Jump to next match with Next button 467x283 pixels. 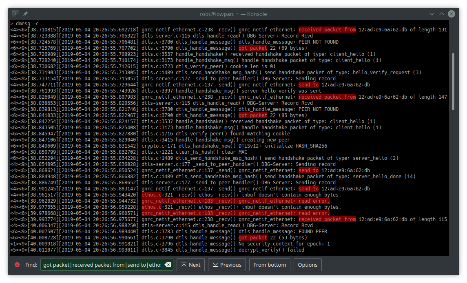pyautogui.click(x=190, y=265)
